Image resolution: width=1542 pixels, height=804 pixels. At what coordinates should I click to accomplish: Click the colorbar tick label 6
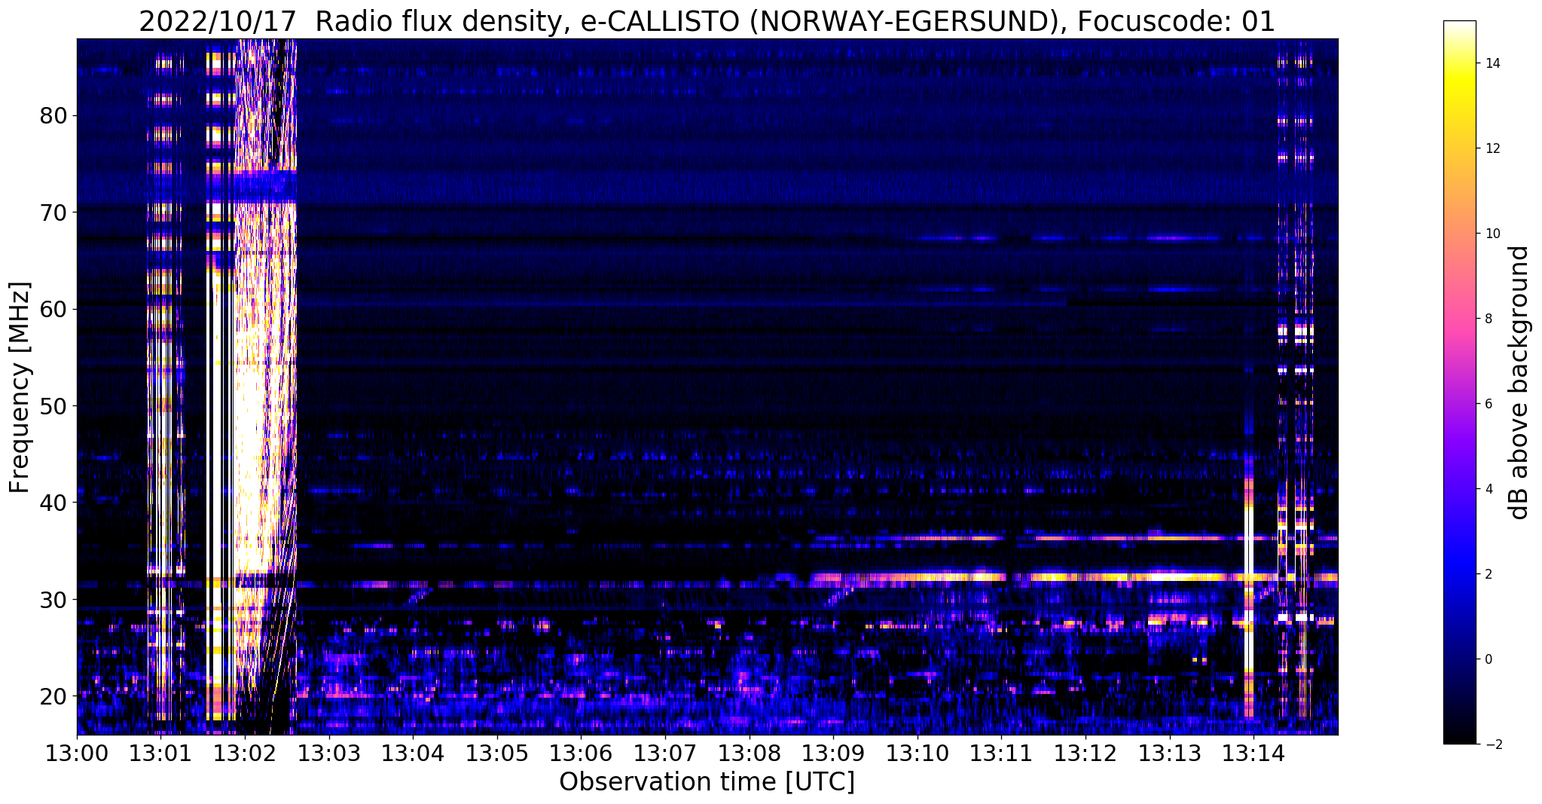click(1487, 404)
